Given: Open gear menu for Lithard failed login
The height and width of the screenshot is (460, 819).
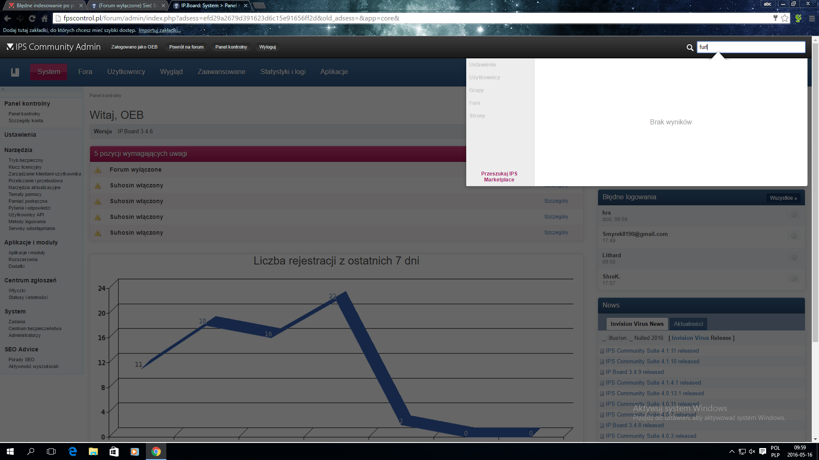Looking at the screenshot, I should [x=793, y=257].
